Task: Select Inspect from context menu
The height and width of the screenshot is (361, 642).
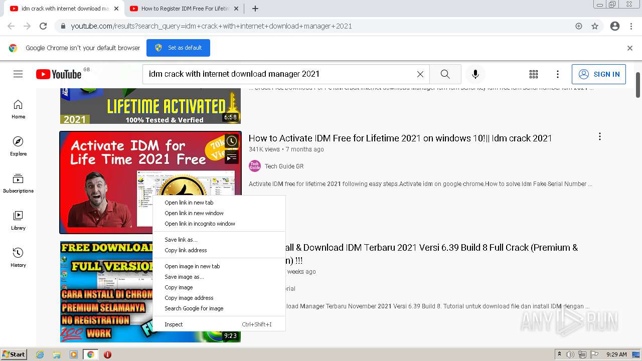Action: (x=219, y=324)
